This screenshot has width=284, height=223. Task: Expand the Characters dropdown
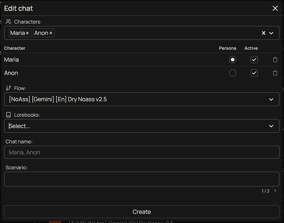point(271,33)
